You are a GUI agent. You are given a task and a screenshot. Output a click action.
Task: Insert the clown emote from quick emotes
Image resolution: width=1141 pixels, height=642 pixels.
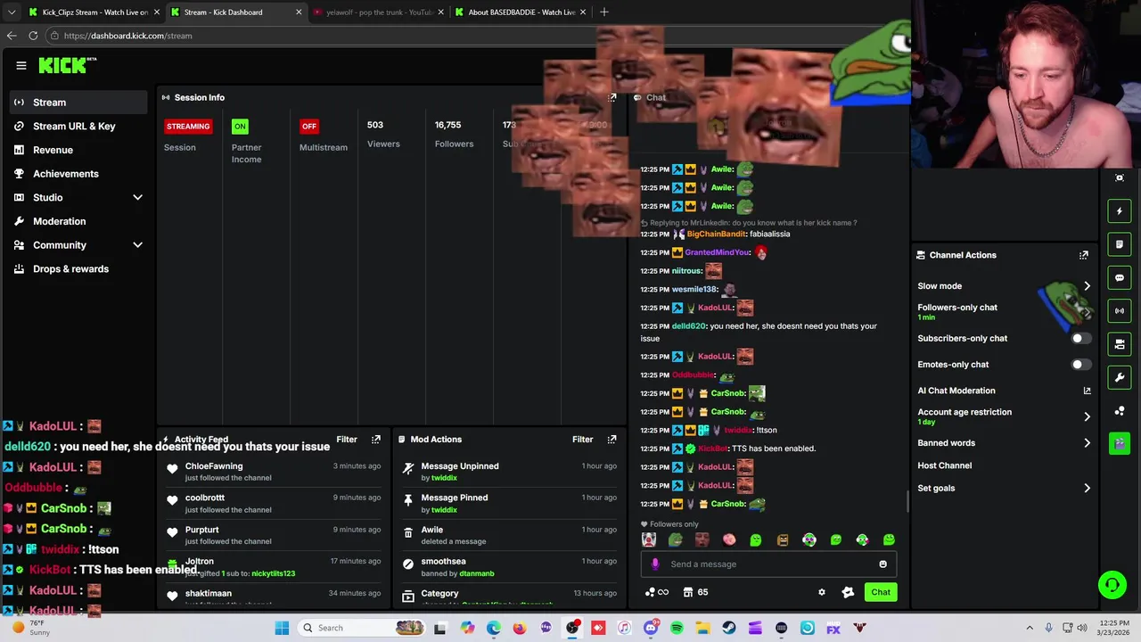[649, 540]
